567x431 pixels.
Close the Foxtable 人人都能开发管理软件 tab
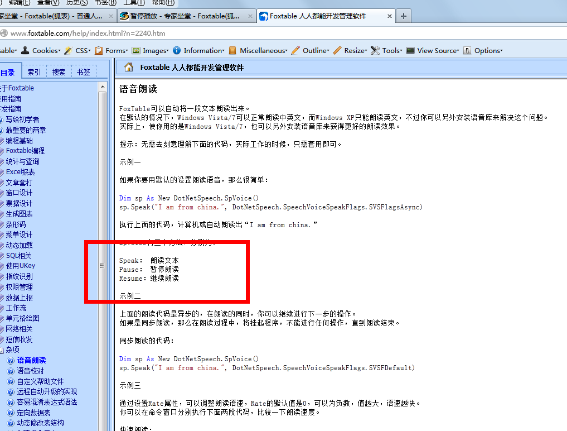[x=390, y=16]
